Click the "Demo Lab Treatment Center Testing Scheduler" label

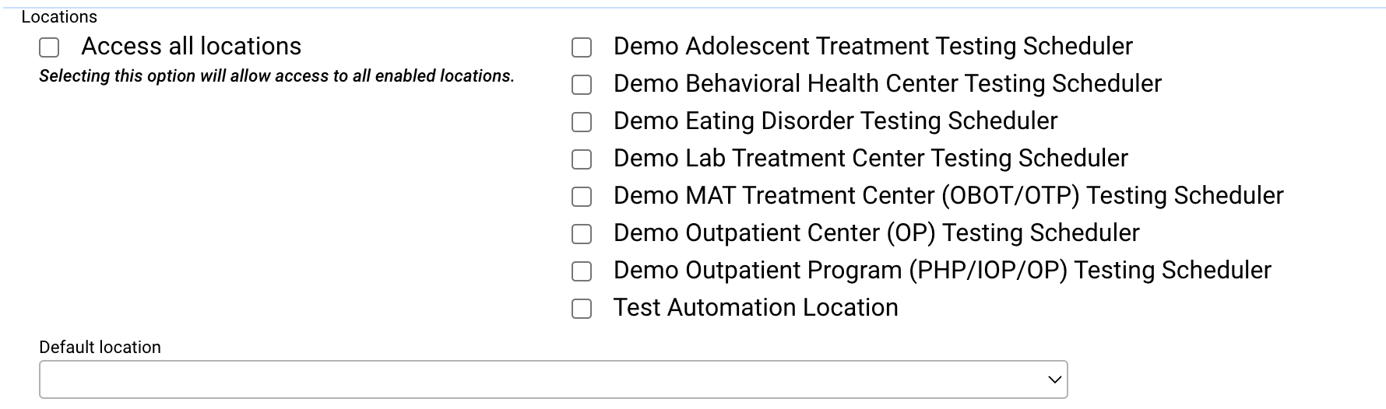point(870,159)
